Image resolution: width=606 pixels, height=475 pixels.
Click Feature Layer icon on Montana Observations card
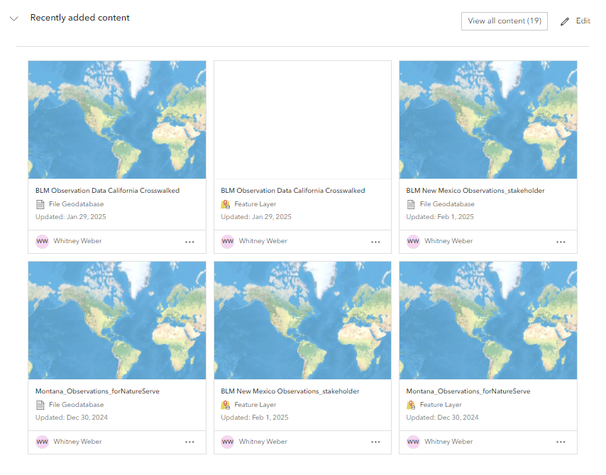411,405
